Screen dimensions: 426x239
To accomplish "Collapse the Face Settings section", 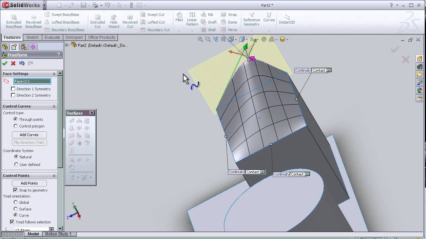I will 54,74.
